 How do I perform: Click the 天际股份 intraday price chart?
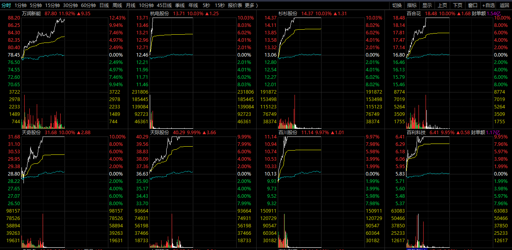193,174
